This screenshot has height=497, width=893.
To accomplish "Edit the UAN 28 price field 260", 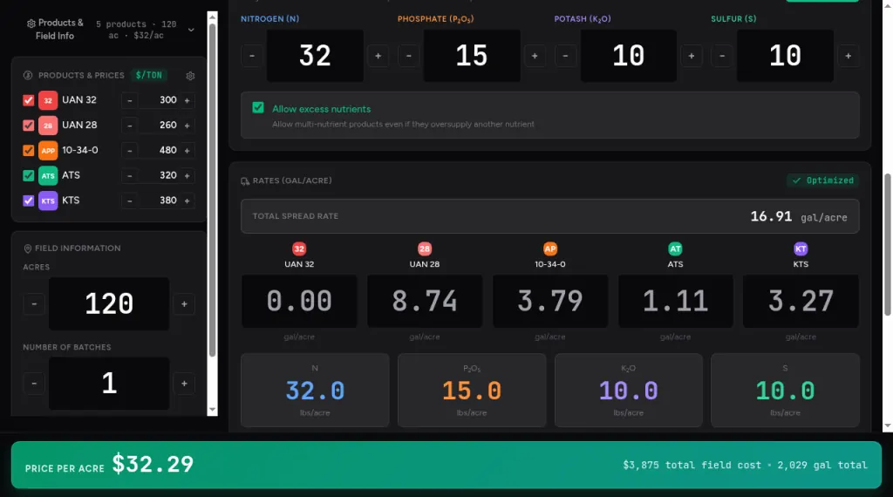I will point(159,126).
